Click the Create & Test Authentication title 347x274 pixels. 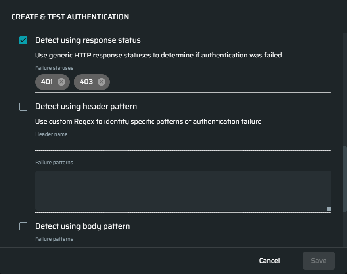pos(70,17)
